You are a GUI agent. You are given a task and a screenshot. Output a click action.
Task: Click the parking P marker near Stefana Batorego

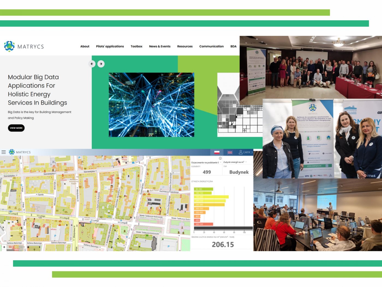tap(55, 236)
